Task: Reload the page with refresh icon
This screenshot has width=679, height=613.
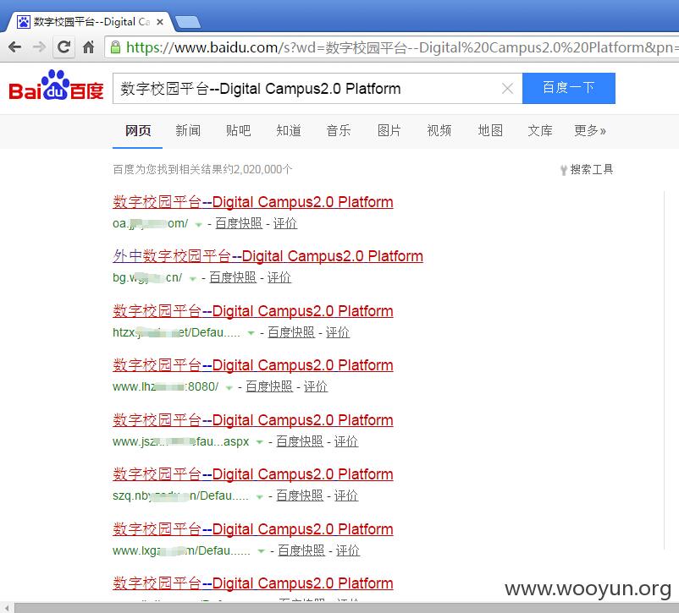Action: coord(63,47)
